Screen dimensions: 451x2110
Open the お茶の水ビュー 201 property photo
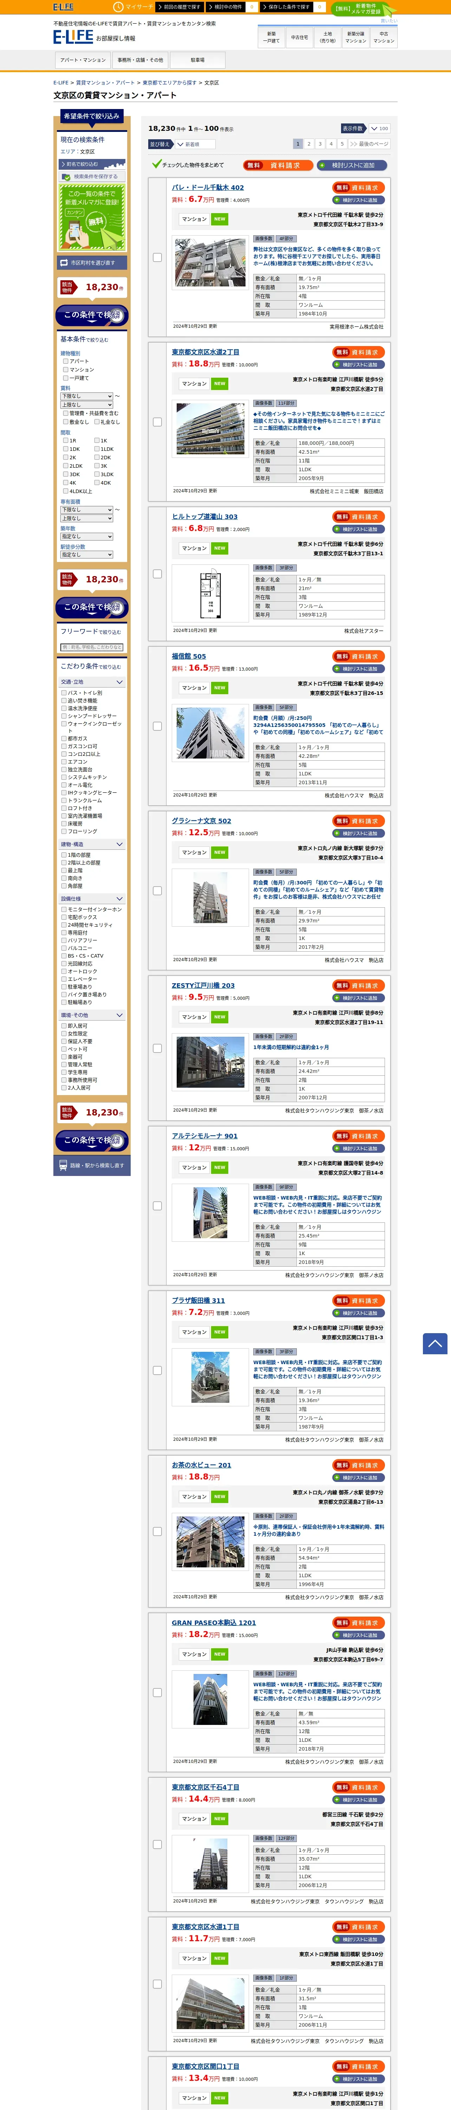[210, 1542]
